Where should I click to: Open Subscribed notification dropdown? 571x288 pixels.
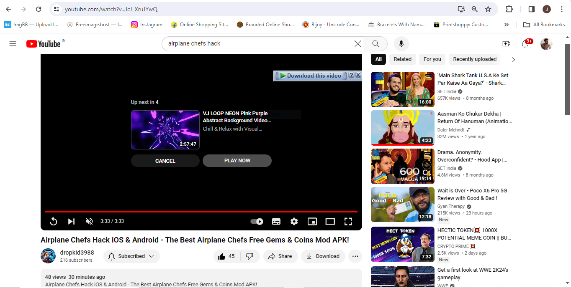click(x=131, y=256)
